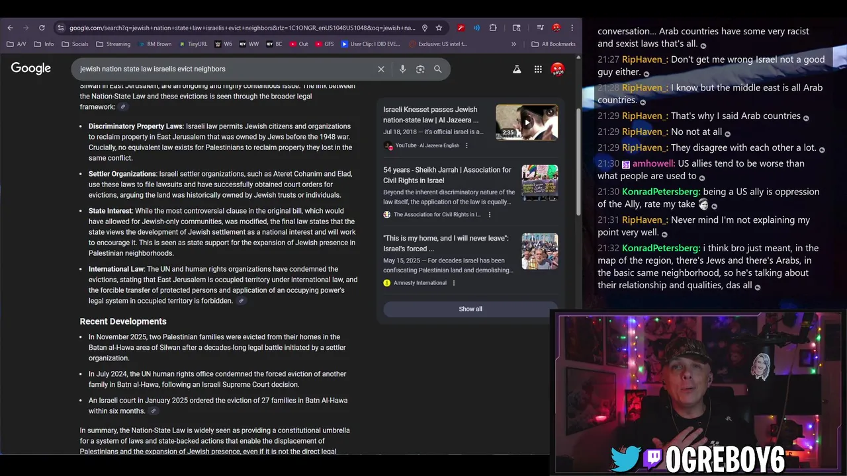Image resolution: width=847 pixels, height=476 pixels.
Task: Bookmark this page with the star icon
Action: click(x=439, y=28)
